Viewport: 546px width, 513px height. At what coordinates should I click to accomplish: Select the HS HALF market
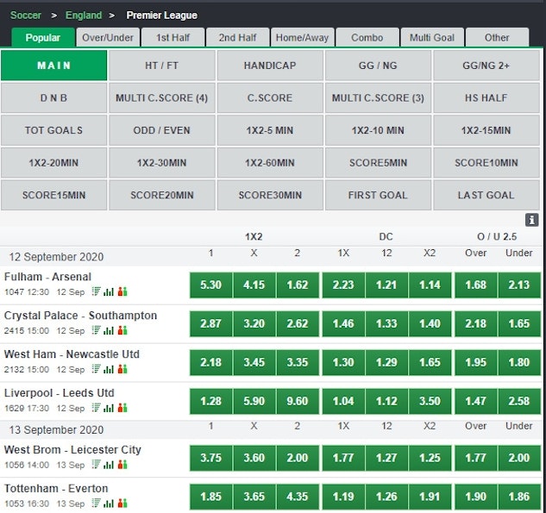(x=486, y=97)
